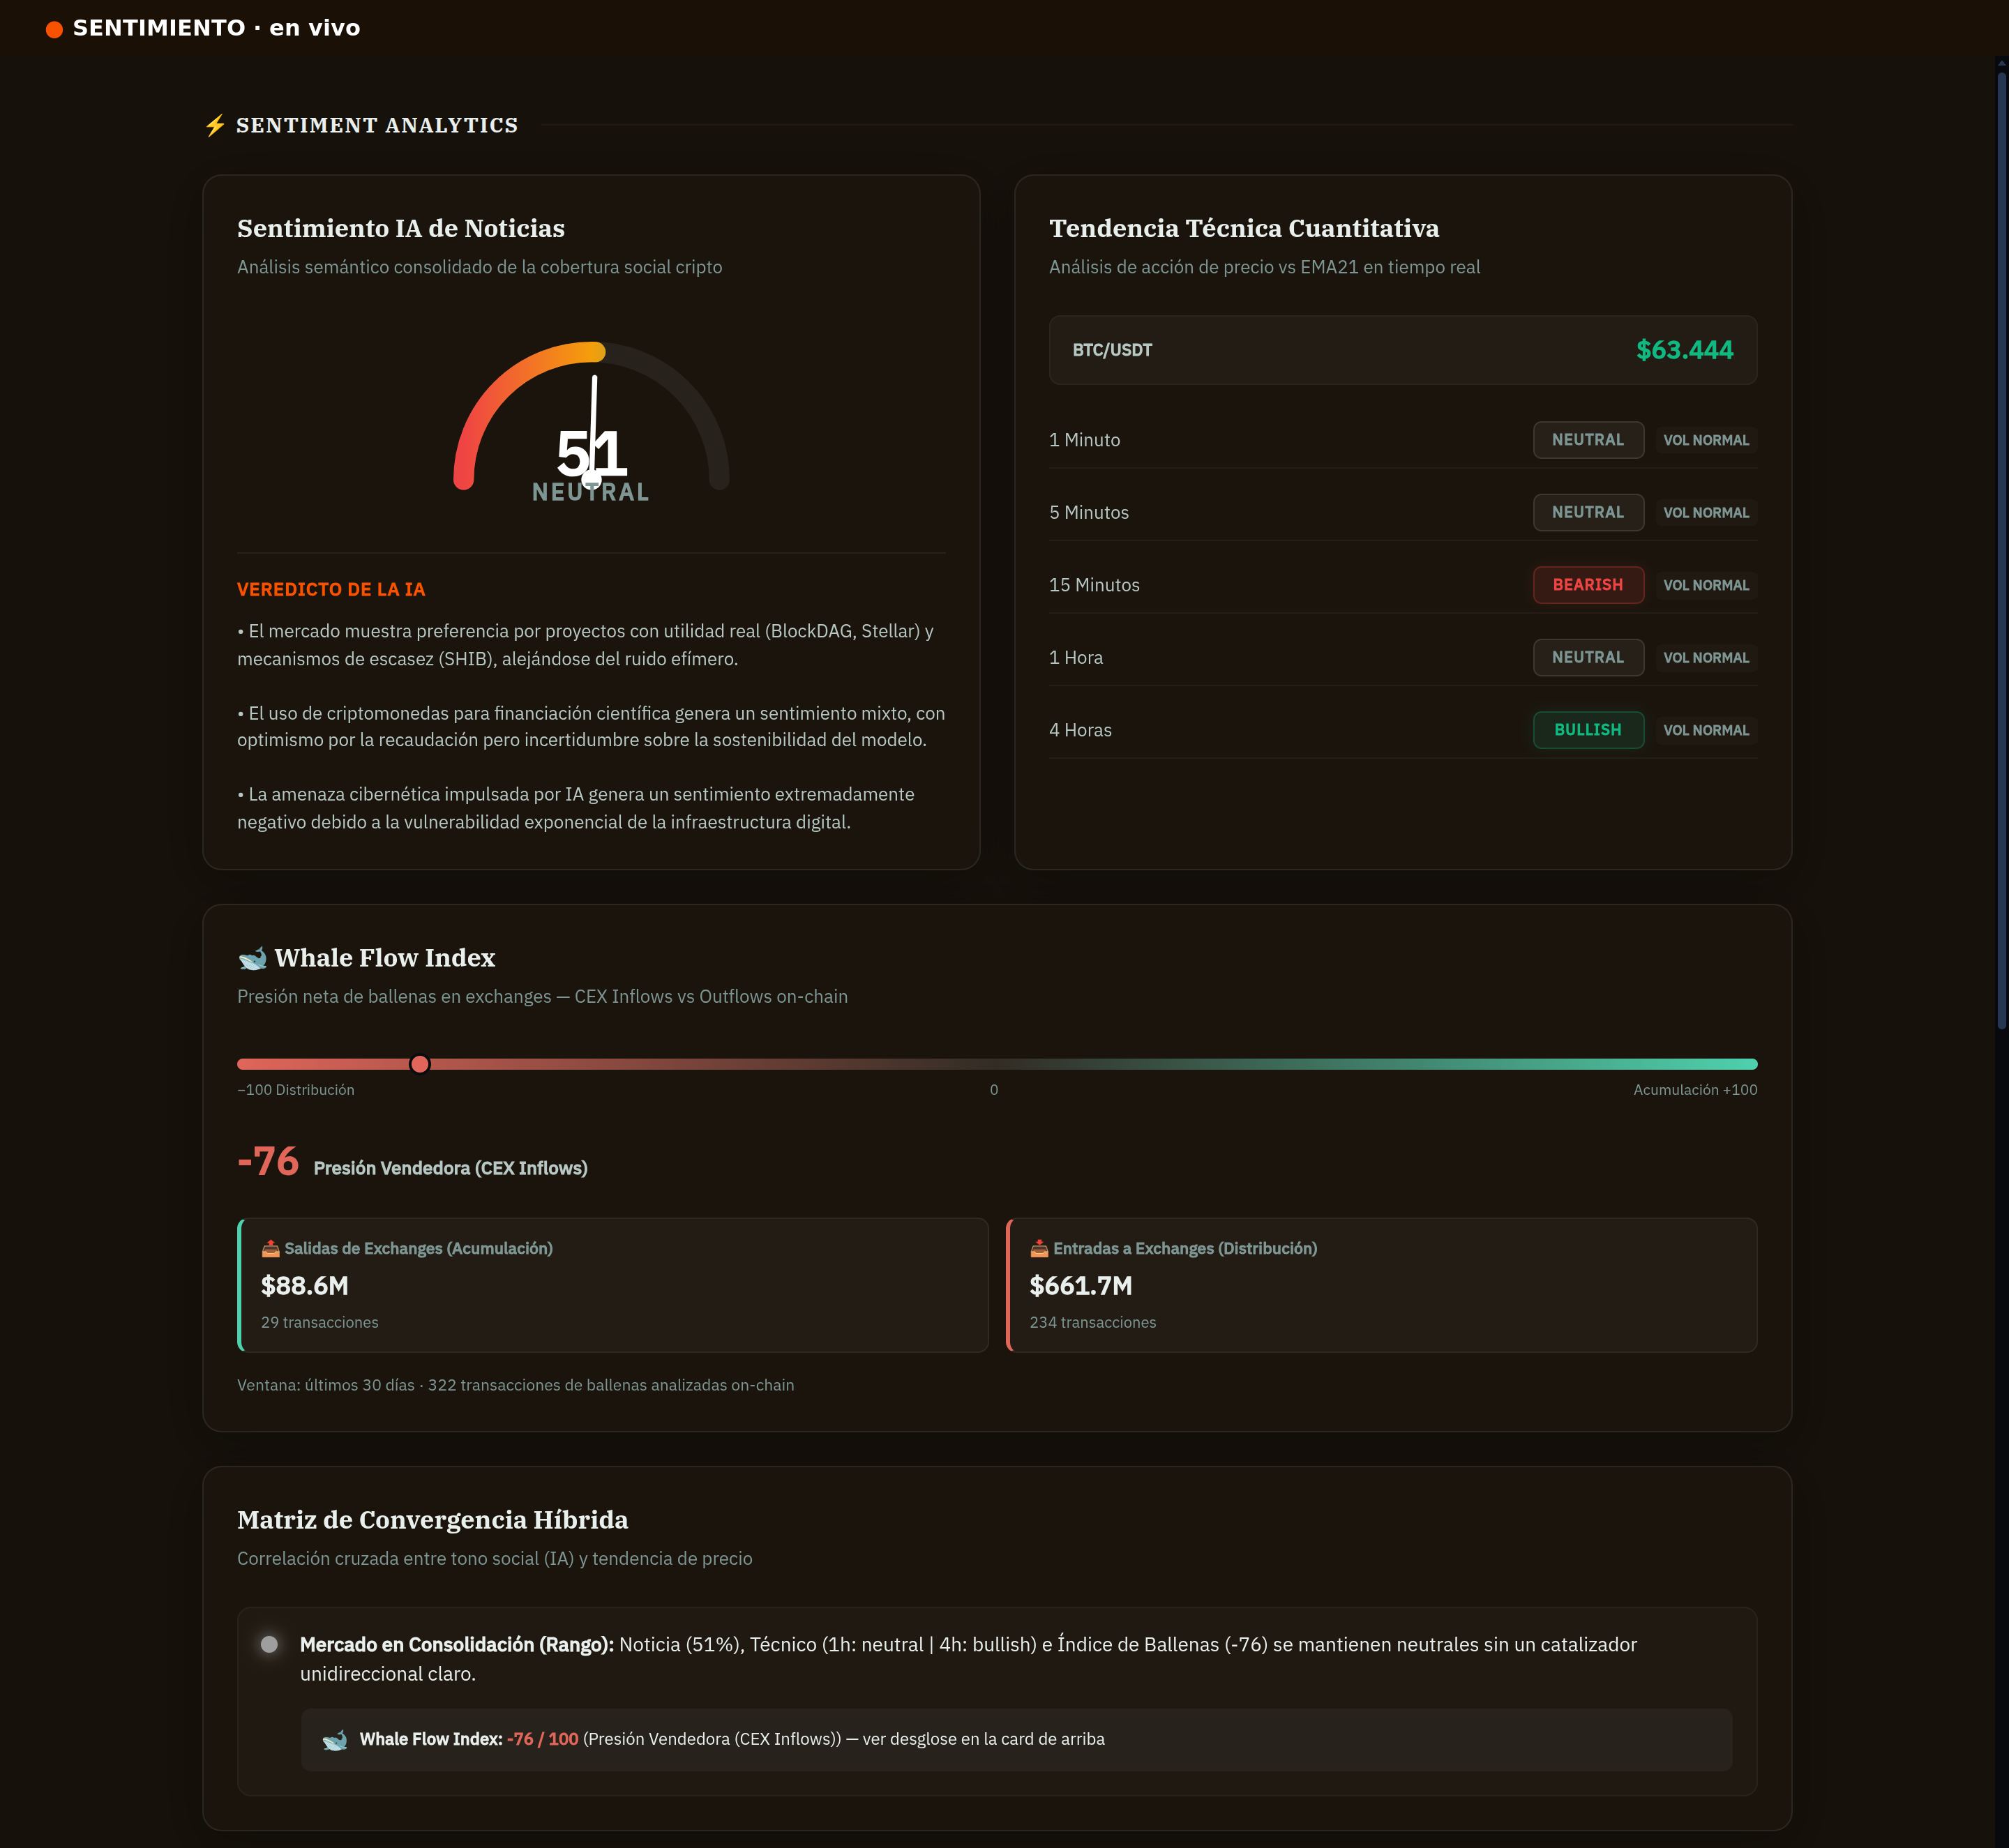Click the BULLISH badge for 4 Horas
Screen dimensions: 2009x1848
pos(1588,730)
